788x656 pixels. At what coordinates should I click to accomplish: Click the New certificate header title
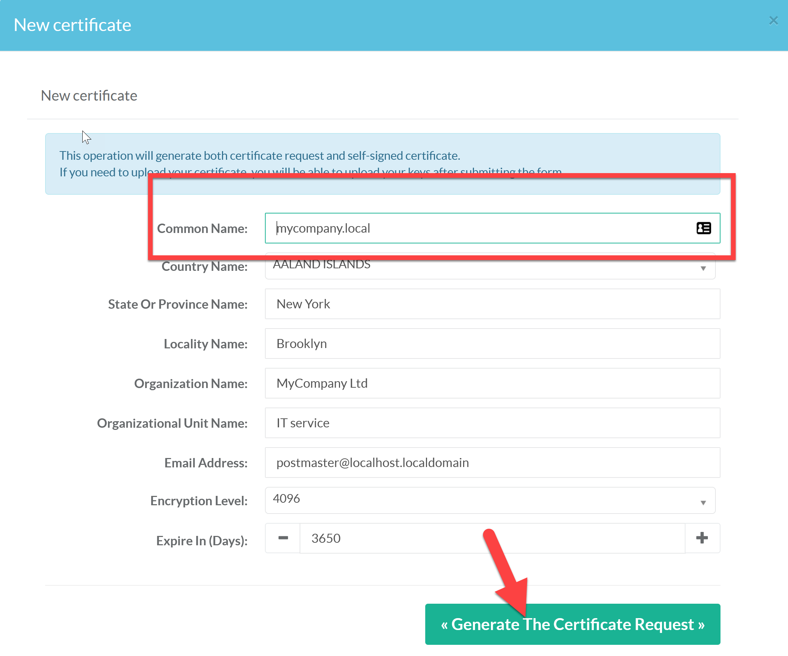73,25
